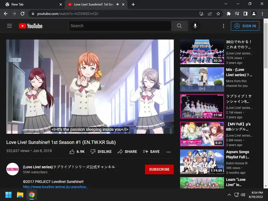The height and width of the screenshot is (201, 268).
Task: Click the Chrome taskbar icon
Action: pos(32,195)
